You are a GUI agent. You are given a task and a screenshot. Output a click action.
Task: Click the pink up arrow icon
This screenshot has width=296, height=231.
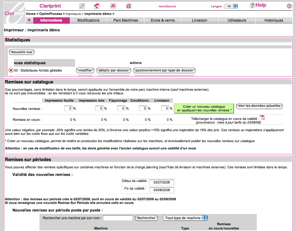tap(29, 21)
